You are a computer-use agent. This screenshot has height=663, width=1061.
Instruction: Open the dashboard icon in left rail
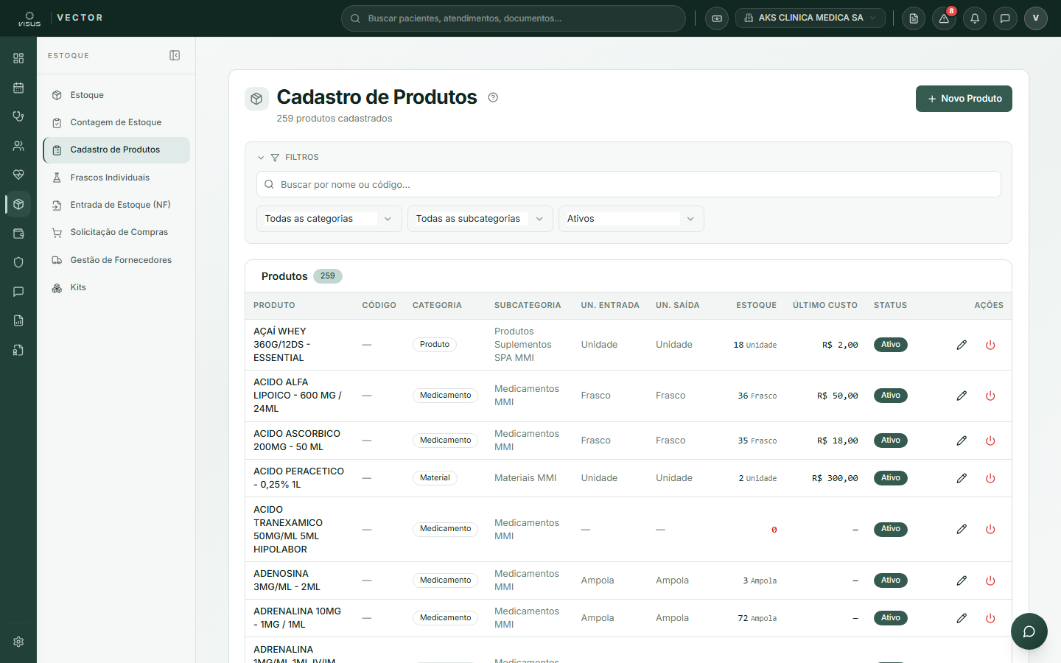click(x=18, y=58)
